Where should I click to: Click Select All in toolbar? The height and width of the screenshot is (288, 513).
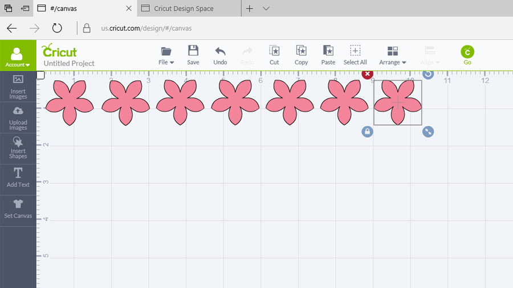tap(355, 55)
